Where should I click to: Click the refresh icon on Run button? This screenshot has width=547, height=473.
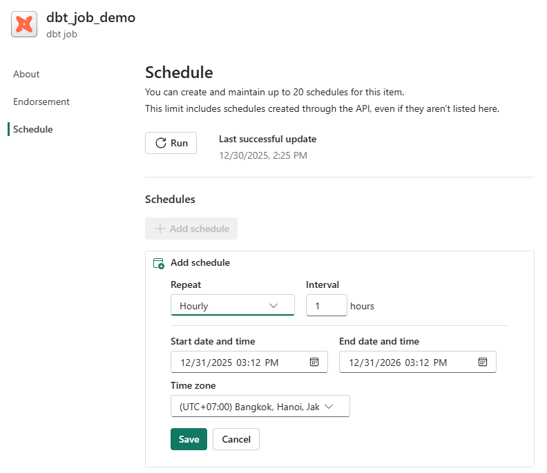pos(160,143)
